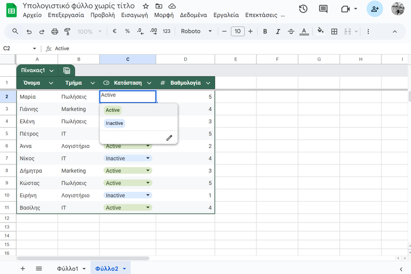
Task: Open the Κατάσταση column dropdown
Action: coord(149,83)
